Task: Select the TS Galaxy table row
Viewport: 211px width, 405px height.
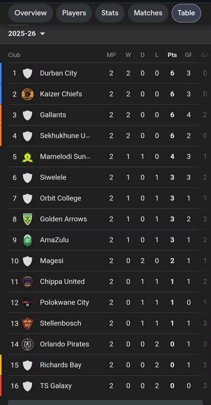Action: pyautogui.click(x=105, y=386)
